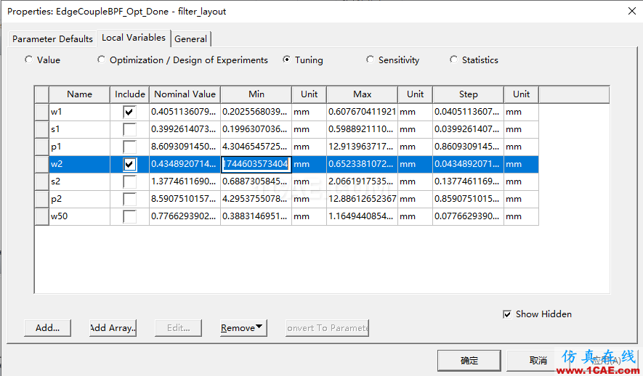Click w50 nominal value 0.7766293902...
The height and width of the screenshot is (376, 643).
[185, 216]
